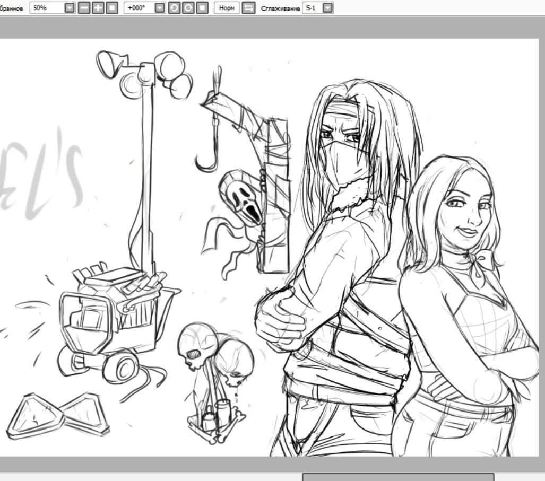Rotate canvas counterclockwise
The image size is (545, 481).
(174, 7)
